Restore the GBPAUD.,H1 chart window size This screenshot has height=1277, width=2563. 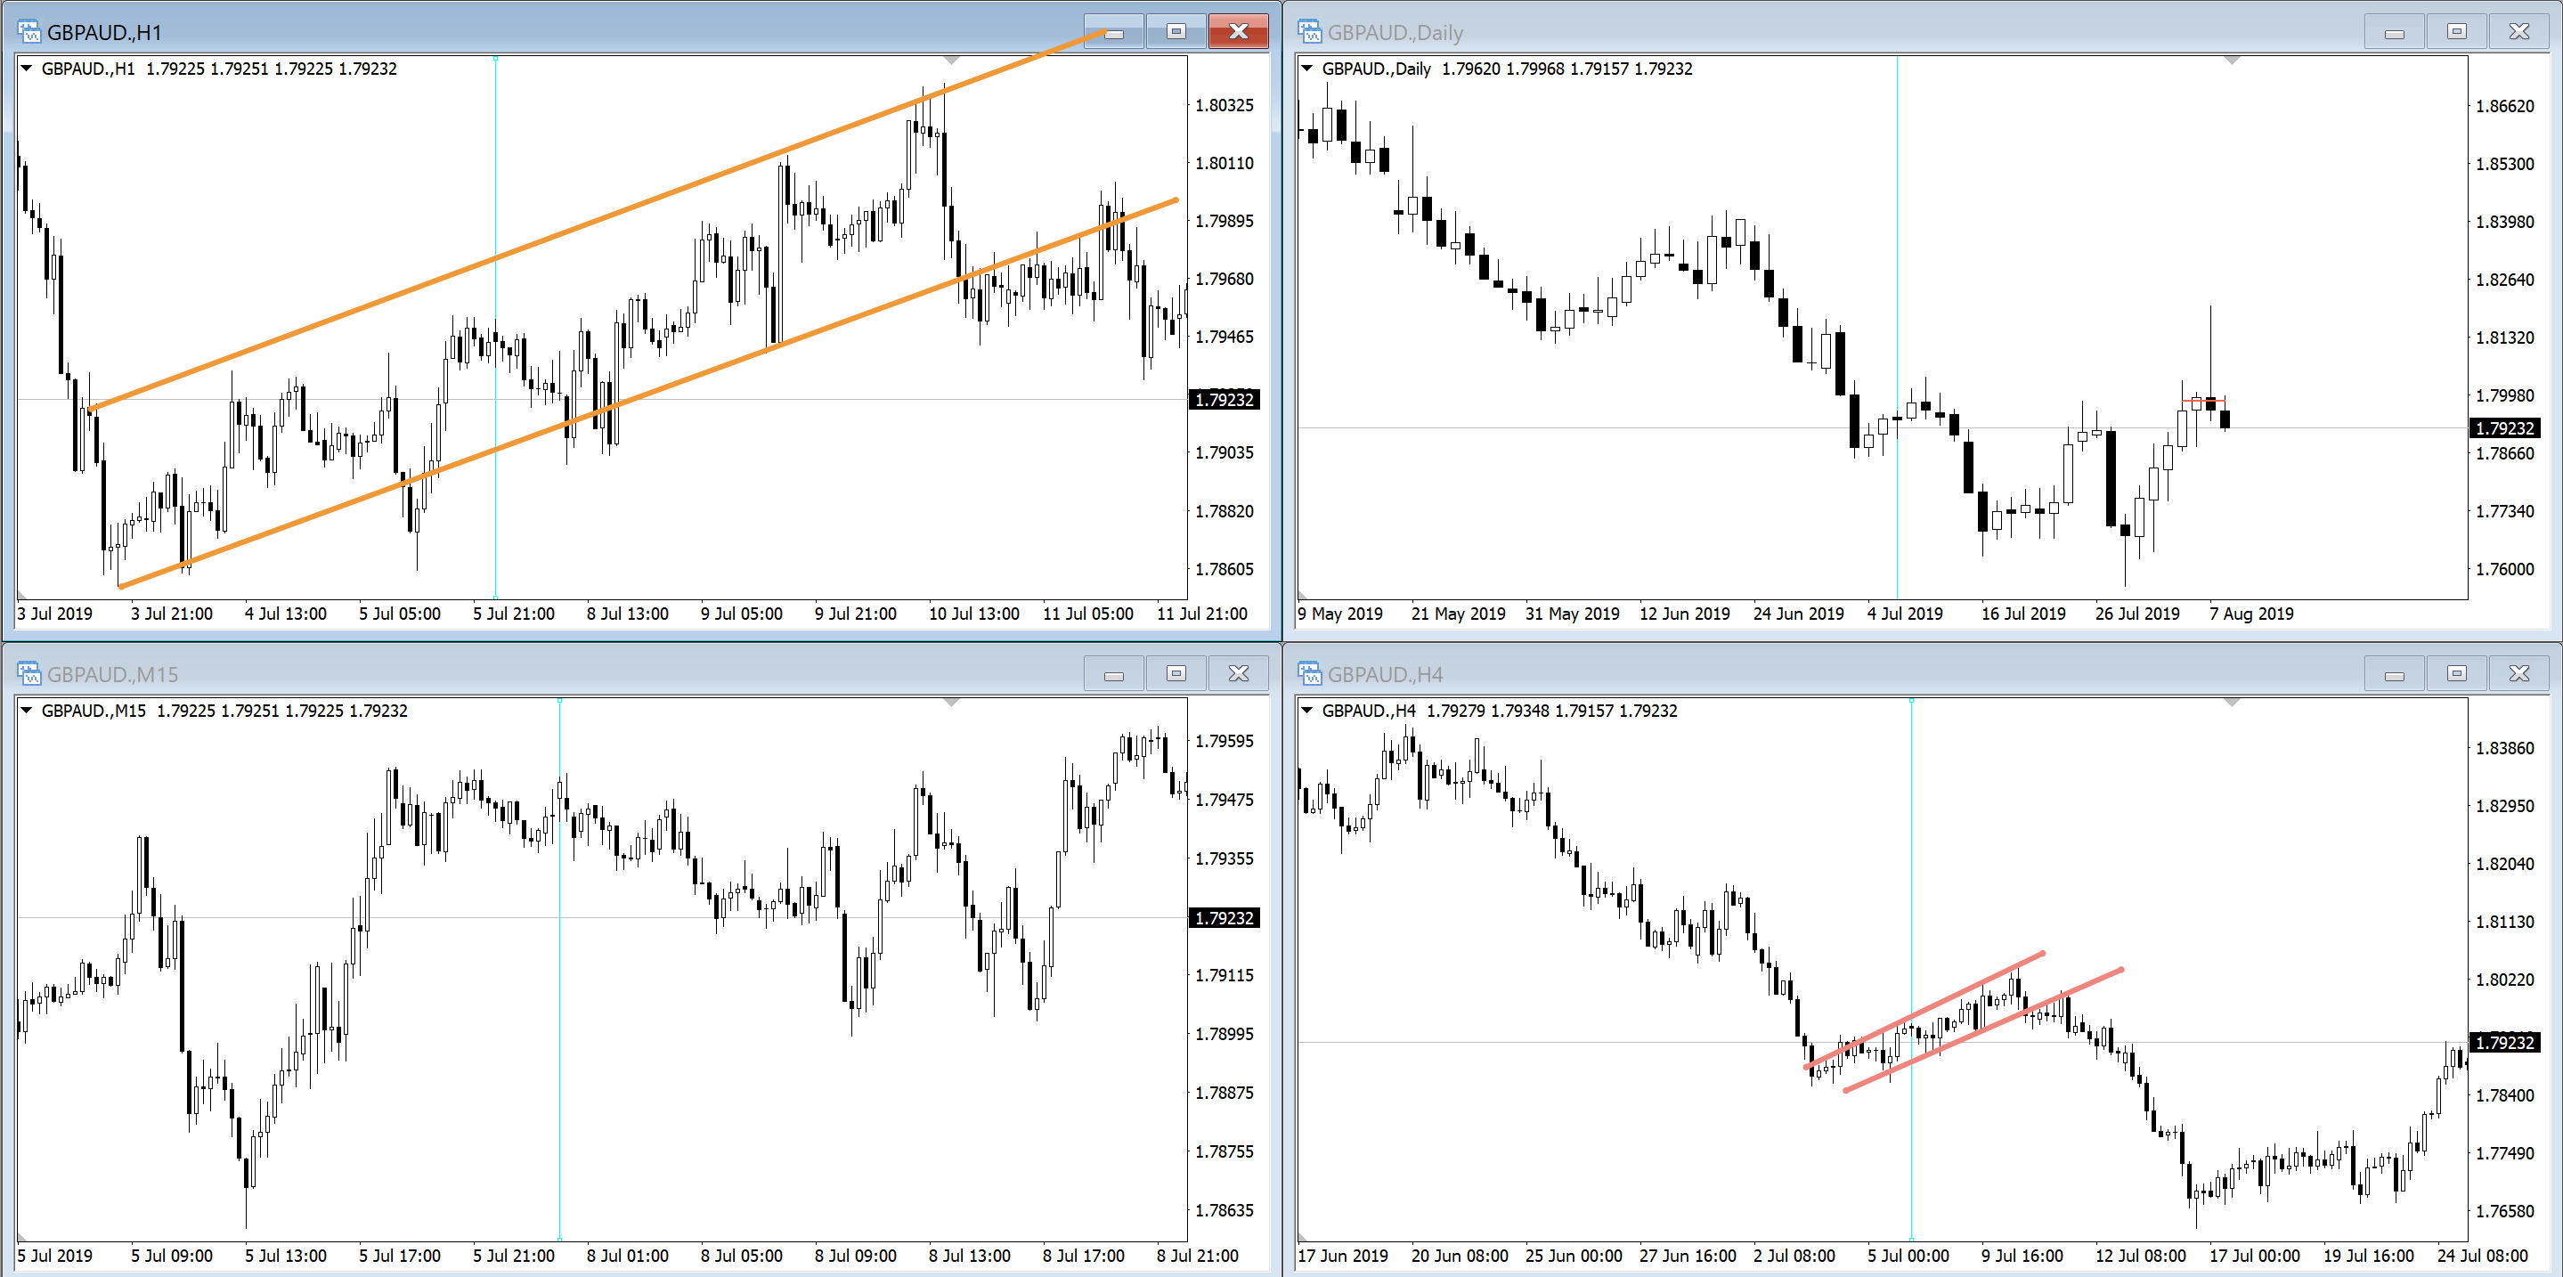point(1175,32)
